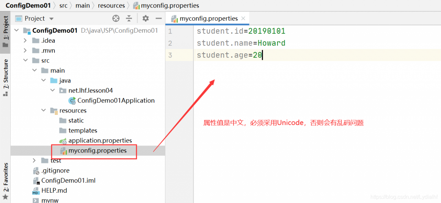Viewport: 441px width, 203px height.
Task: Collapse the resources folder arrow
Action: [x=43, y=110]
